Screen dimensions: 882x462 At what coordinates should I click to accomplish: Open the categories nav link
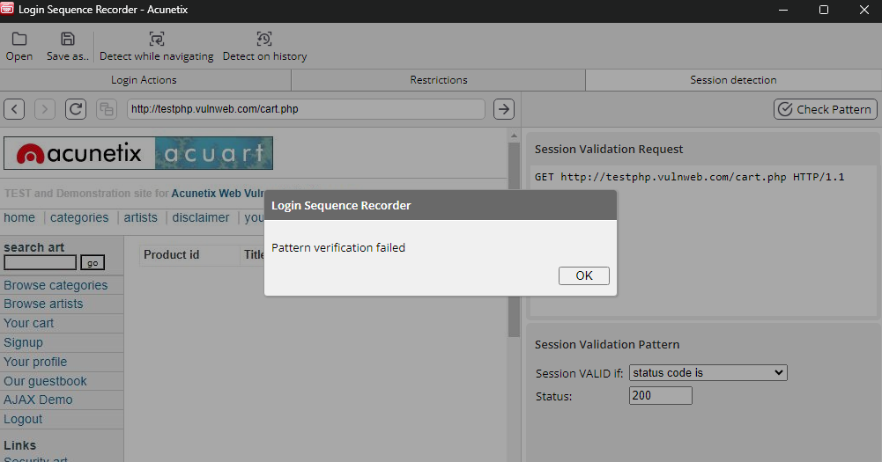coord(79,217)
